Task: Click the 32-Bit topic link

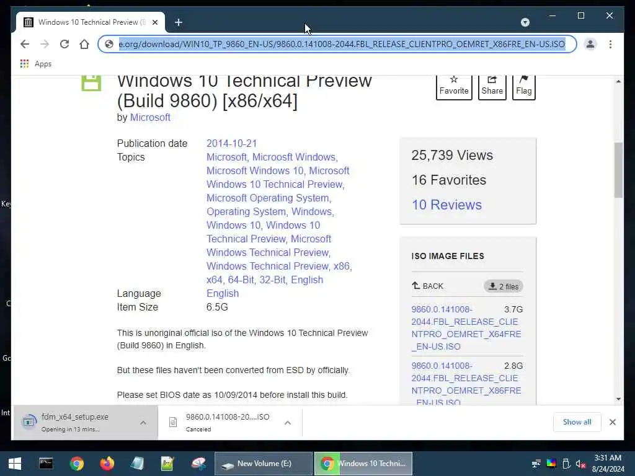Action: 273,280
